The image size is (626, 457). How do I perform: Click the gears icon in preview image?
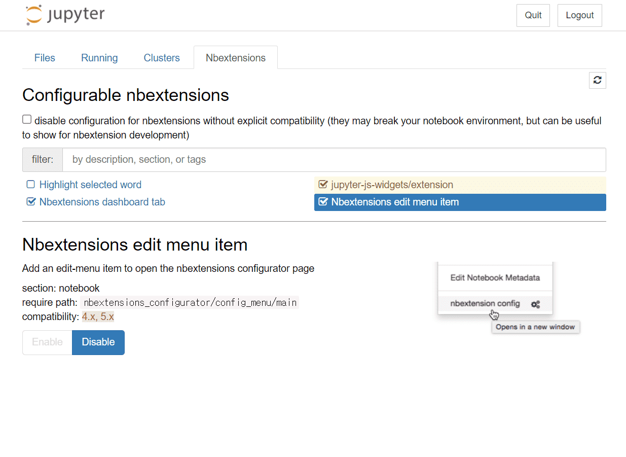[x=535, y=304]
